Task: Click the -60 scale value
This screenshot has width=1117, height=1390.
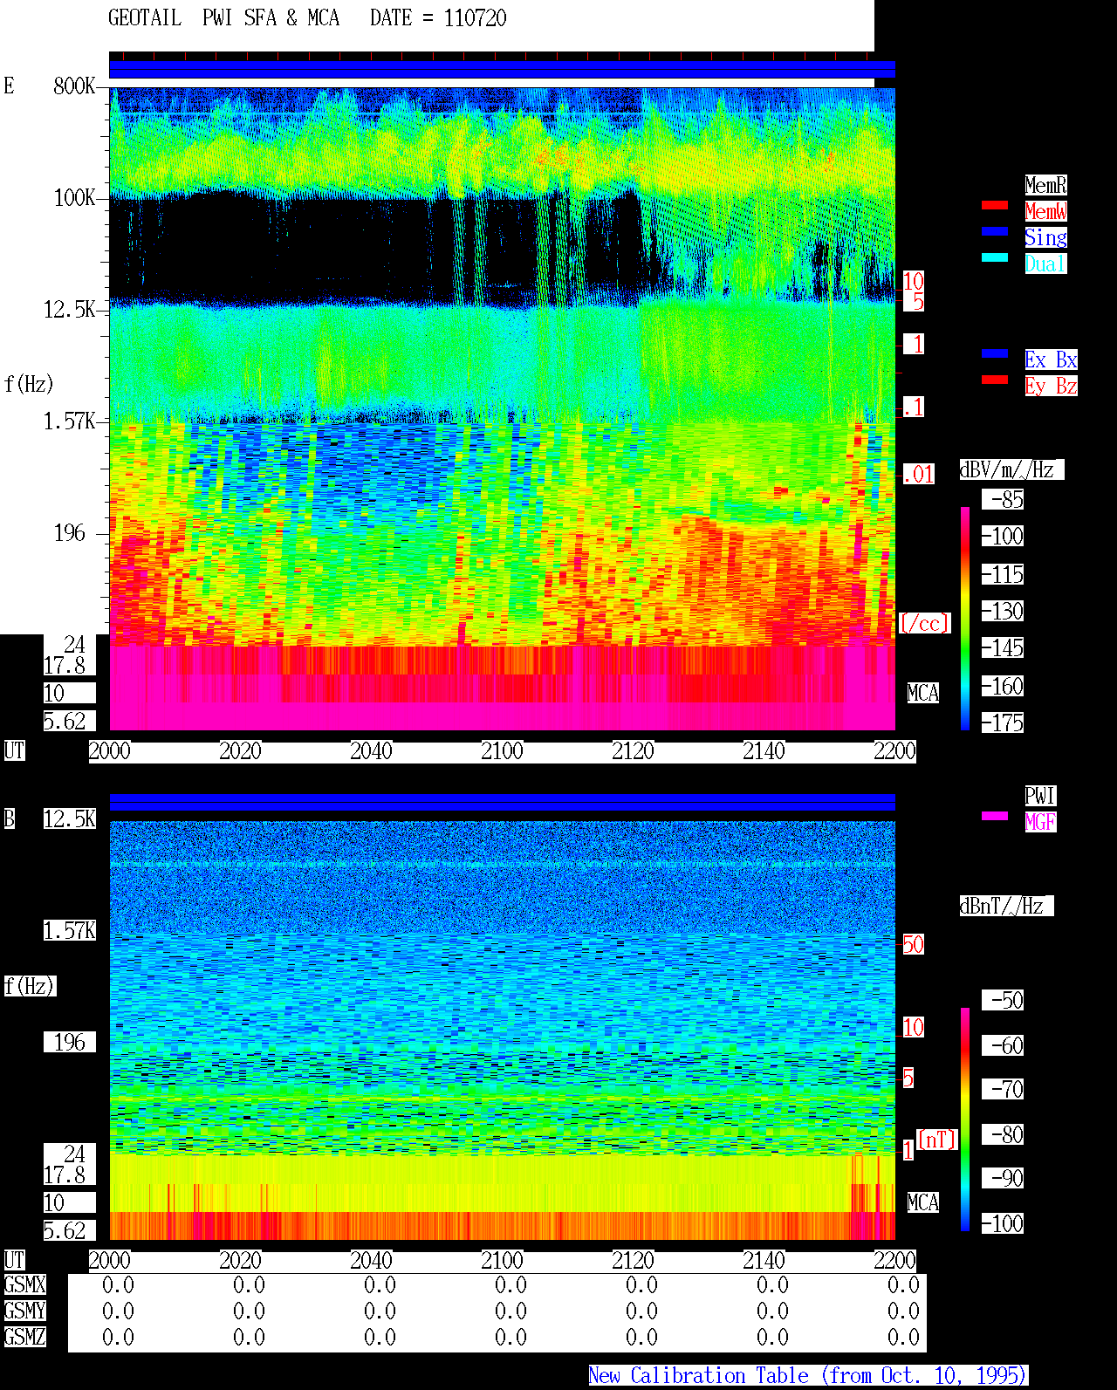Action: pos(1003,1045)
